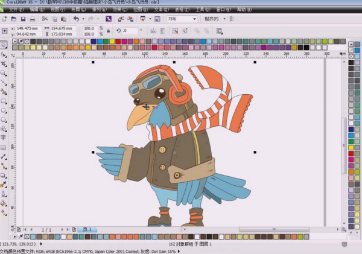362x254 pixels.
Task: Mirror the selection vertically
Action: tap(163, 31)
